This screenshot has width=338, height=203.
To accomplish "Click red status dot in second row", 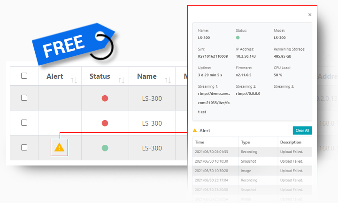I will [x=105, y=123].
